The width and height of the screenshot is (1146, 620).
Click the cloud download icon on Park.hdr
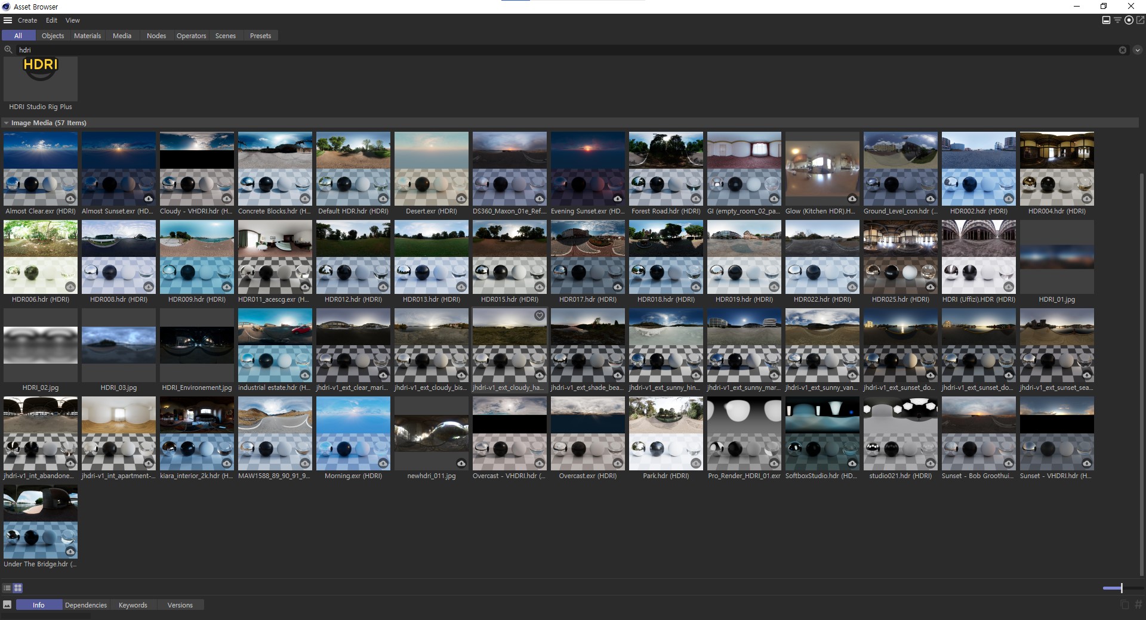696,463
